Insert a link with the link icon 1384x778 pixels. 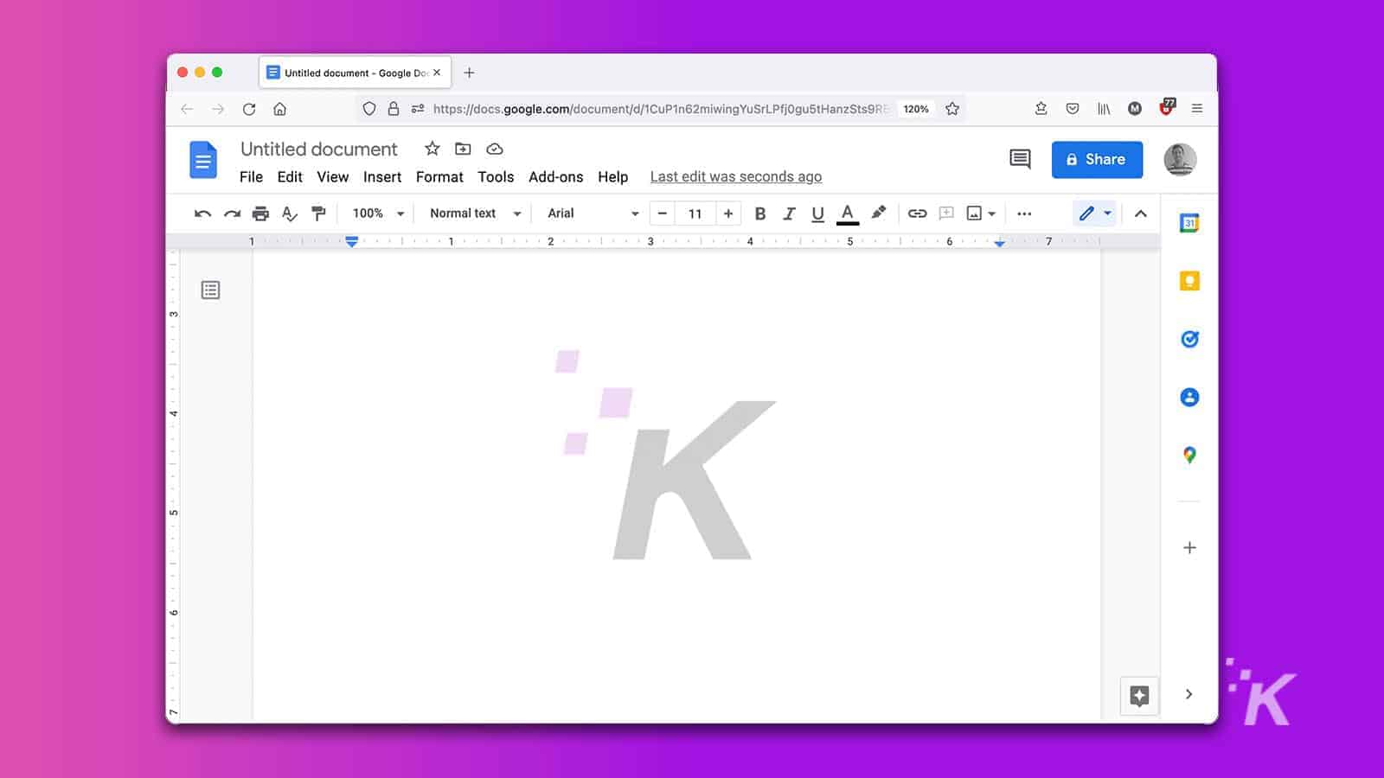[x=918, y=214]
